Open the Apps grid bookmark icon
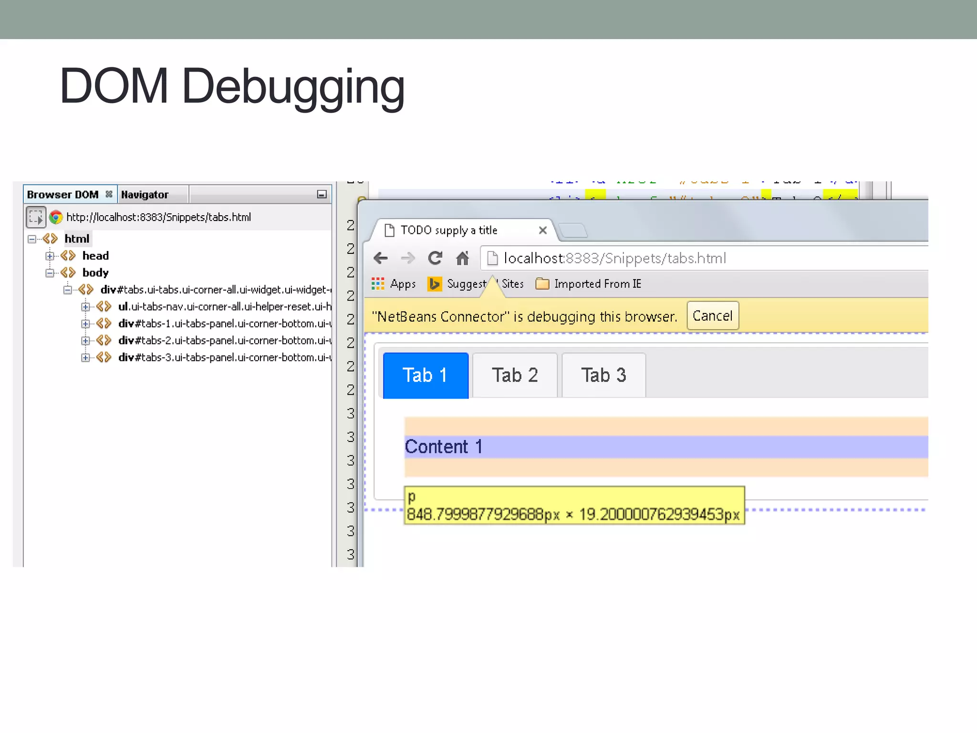 point(378,284)
